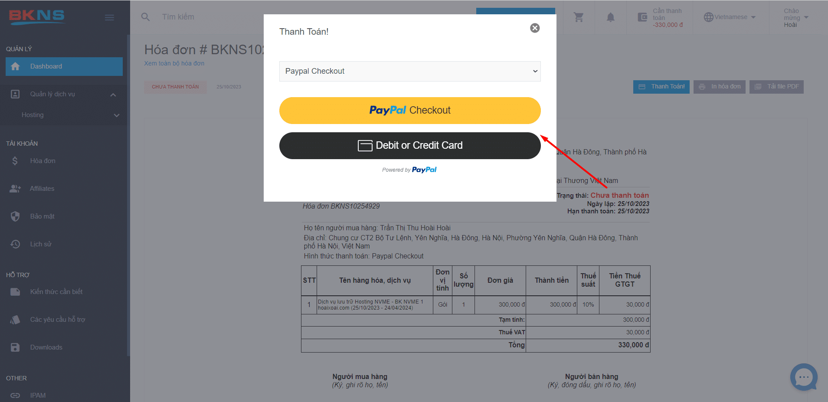The image size is (828, 402).
Task: Click the yellow PayPal Checkout button
Action: tap(410, 111)
